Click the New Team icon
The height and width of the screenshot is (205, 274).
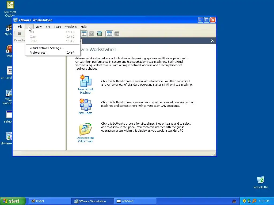(x=86, y=105)
